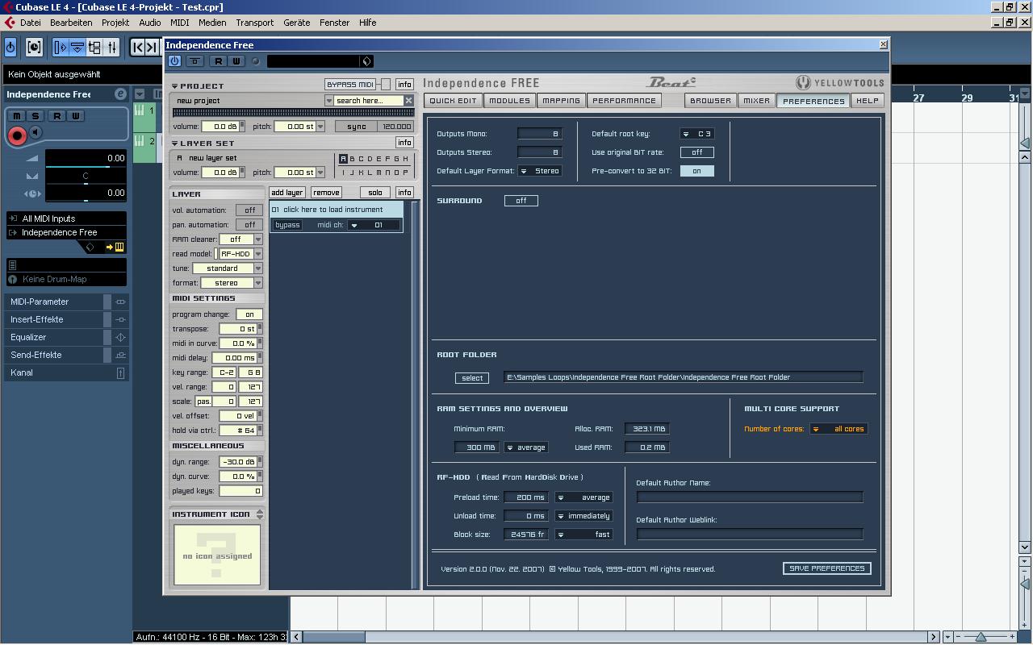Toggle Constrain Delay Compensation icon in Cubase toolbar
The width and height of the screenshot is (1033, 645).
(x=34, y=48)
